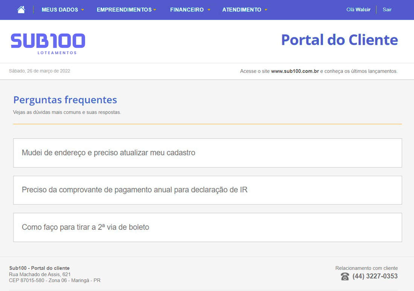The height and width of the screenshot is (291, 414).
Task: Expand the FAQ about second boleto copy
Action: coord(207,227)
